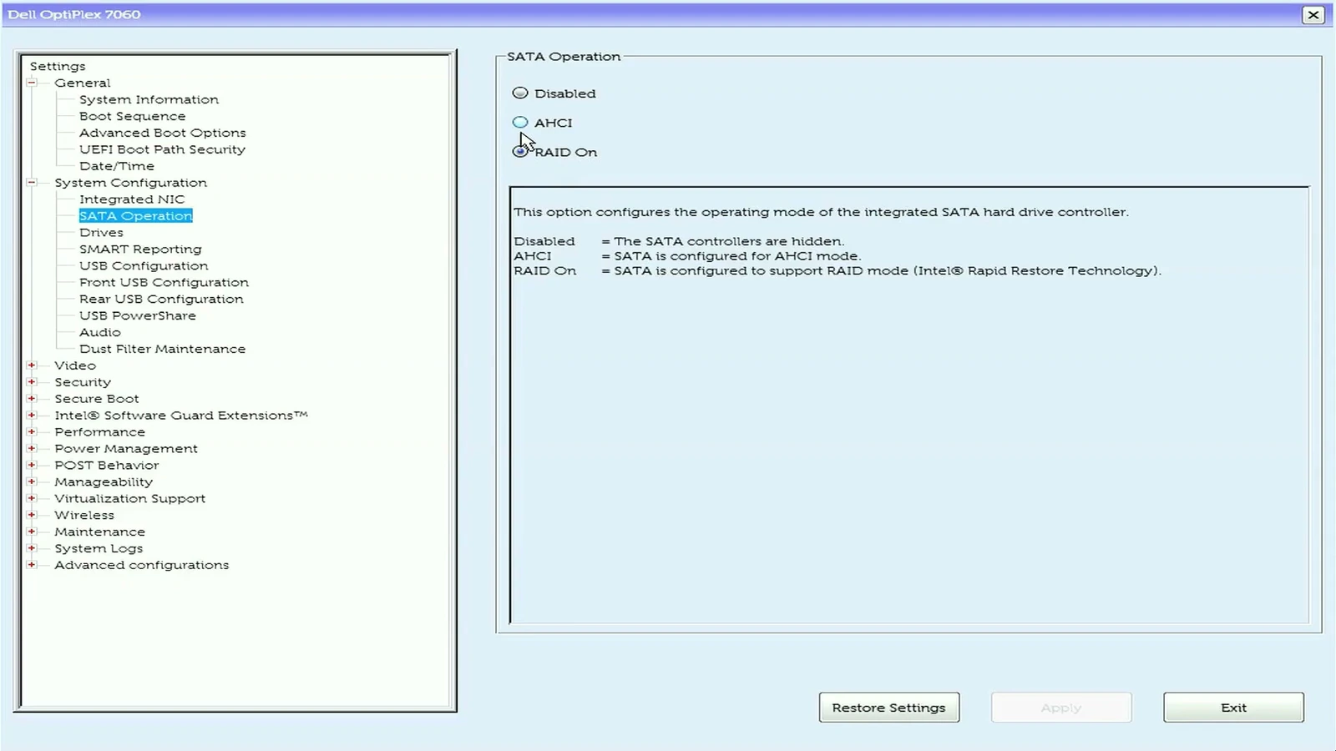
Task: Select the Disabled radio button
Action: (x=520, y=93)
